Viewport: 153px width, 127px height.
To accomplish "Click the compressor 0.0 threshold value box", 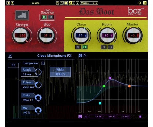I will [14, 65].
